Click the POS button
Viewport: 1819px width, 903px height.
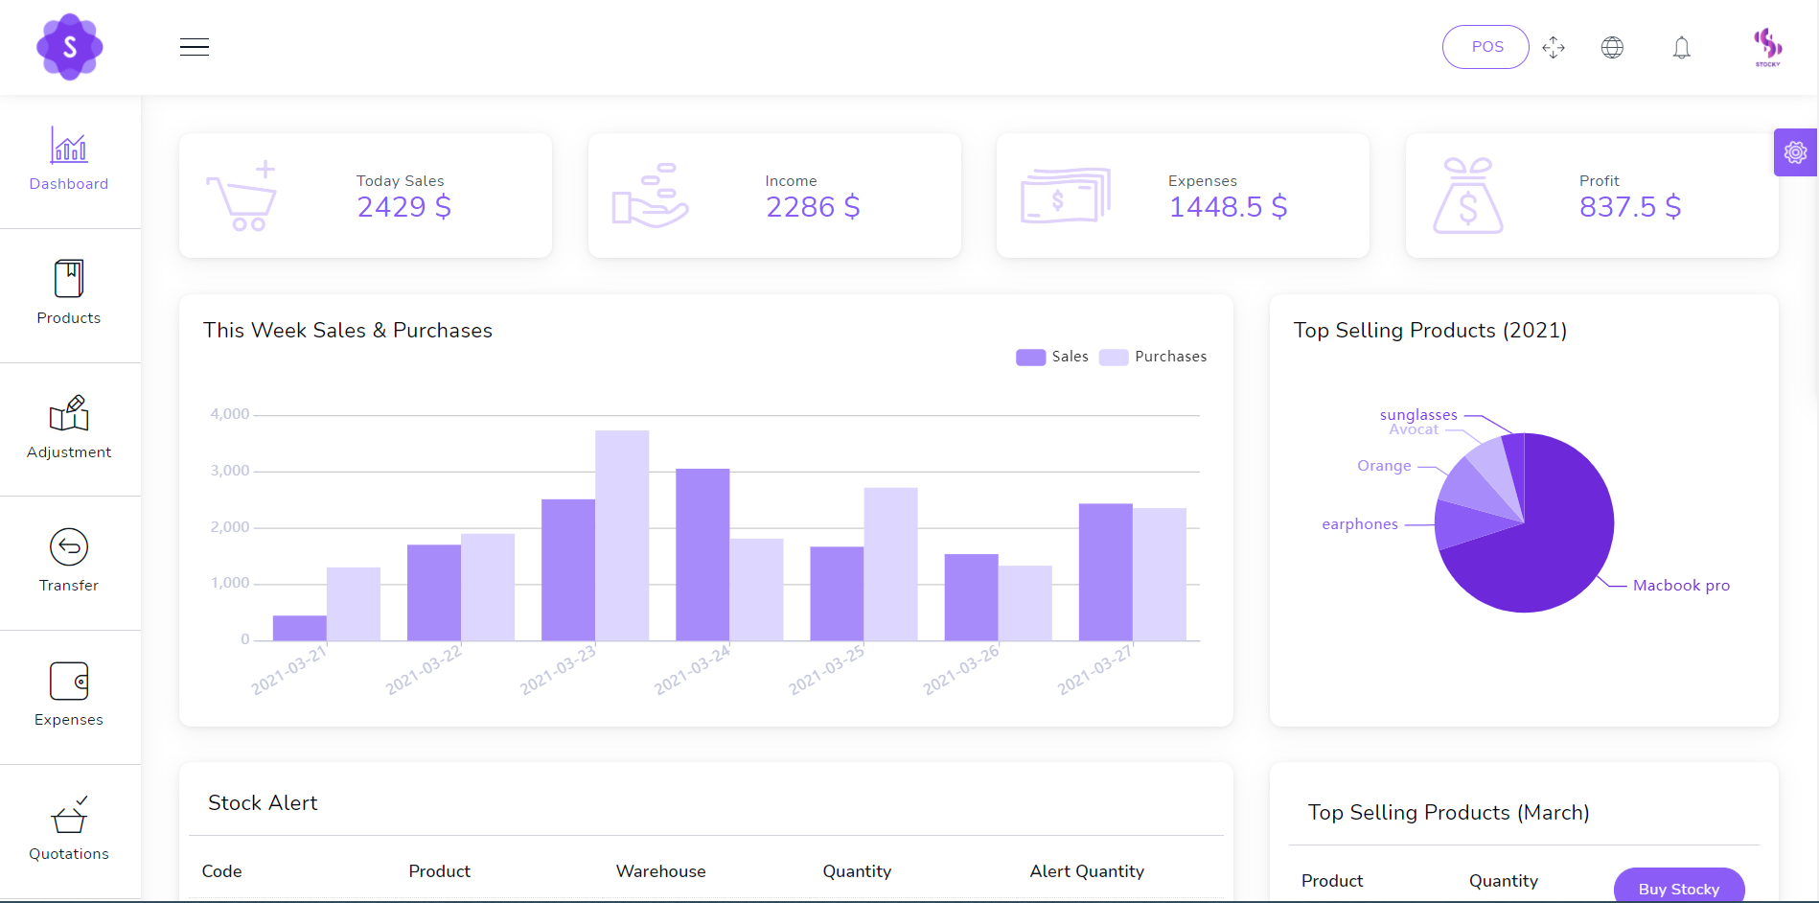[1485, 47]
